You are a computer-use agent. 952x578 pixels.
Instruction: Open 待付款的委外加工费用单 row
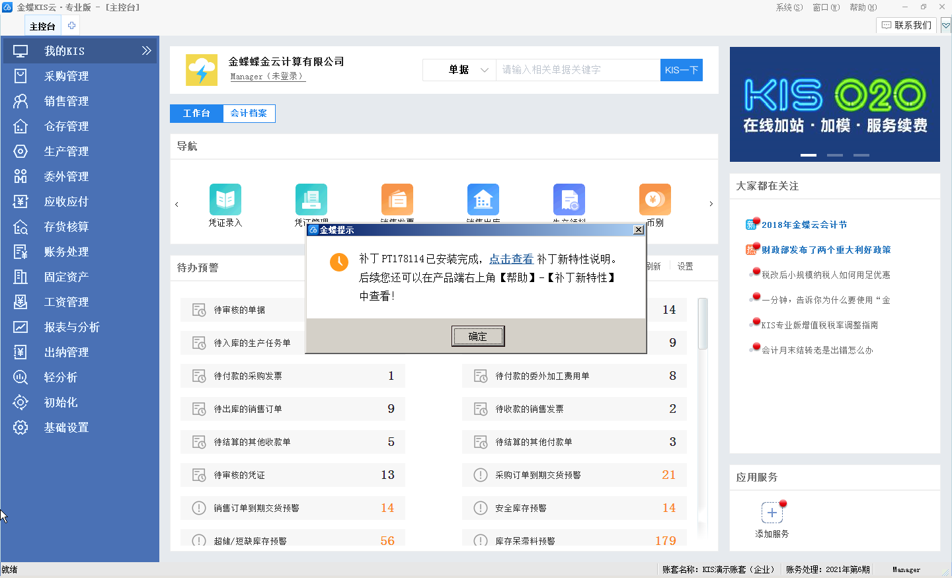575,376
